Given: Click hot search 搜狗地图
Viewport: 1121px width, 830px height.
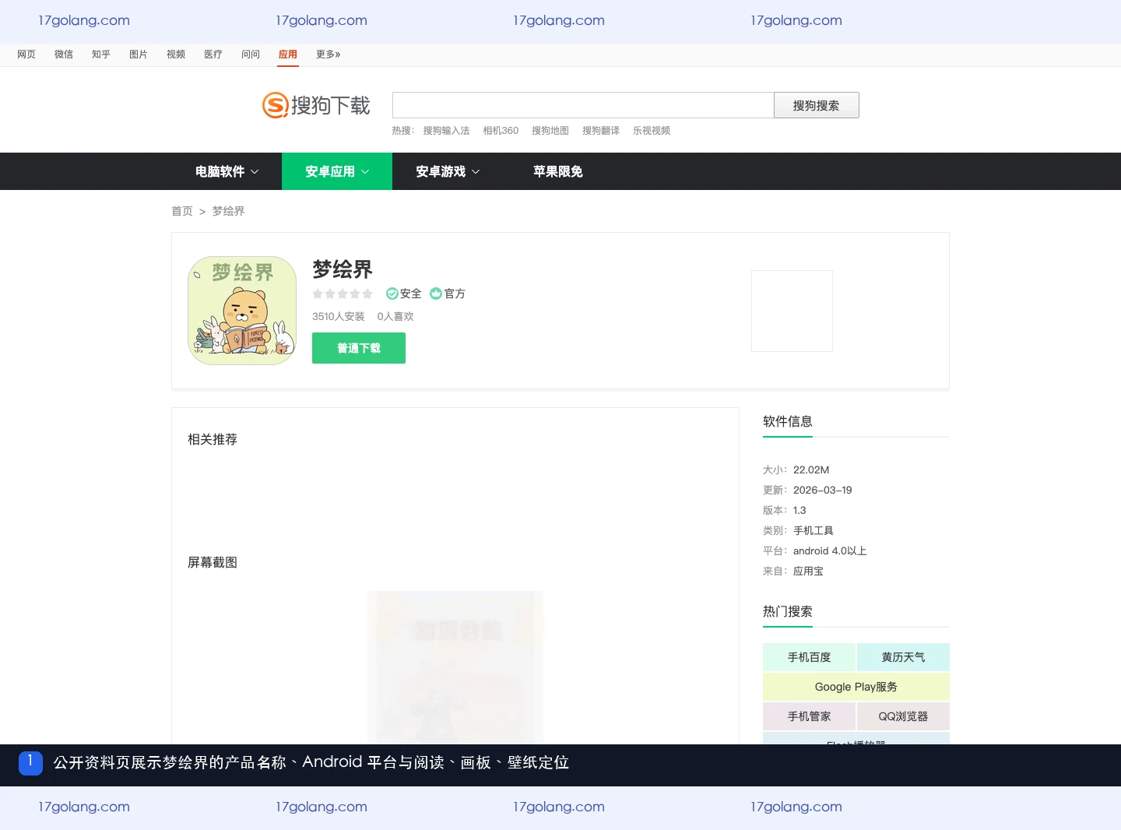Looking at the screenshot, I should tap(550, 131).
